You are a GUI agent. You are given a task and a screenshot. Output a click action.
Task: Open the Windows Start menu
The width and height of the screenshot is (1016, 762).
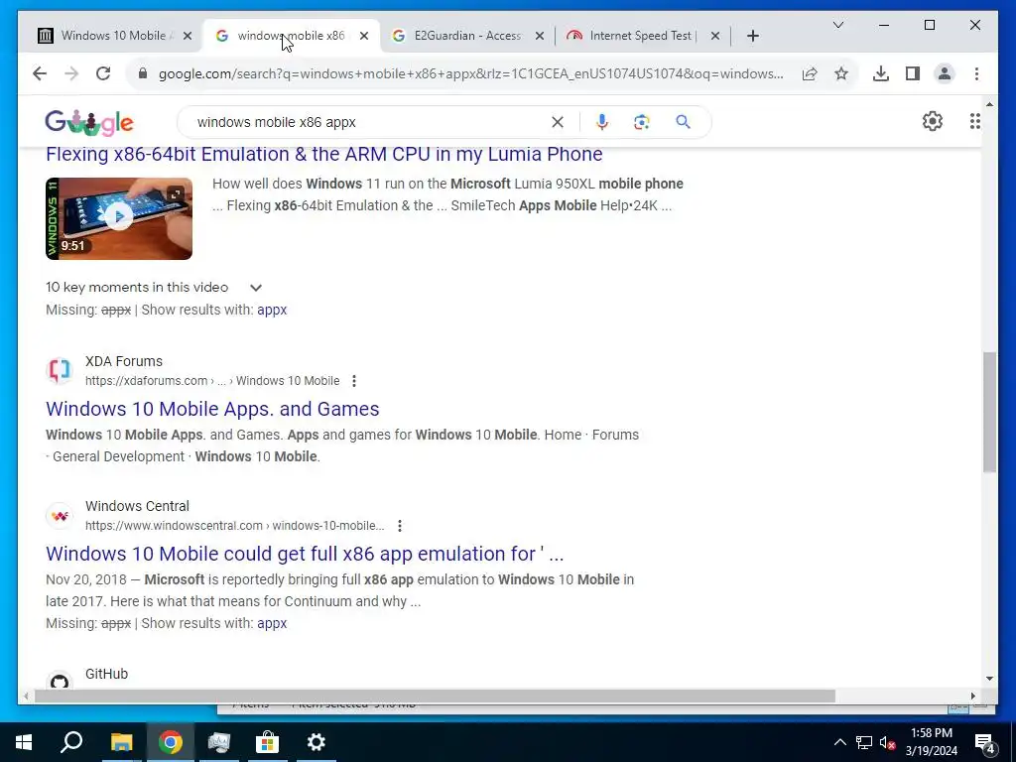click(24, 742)
